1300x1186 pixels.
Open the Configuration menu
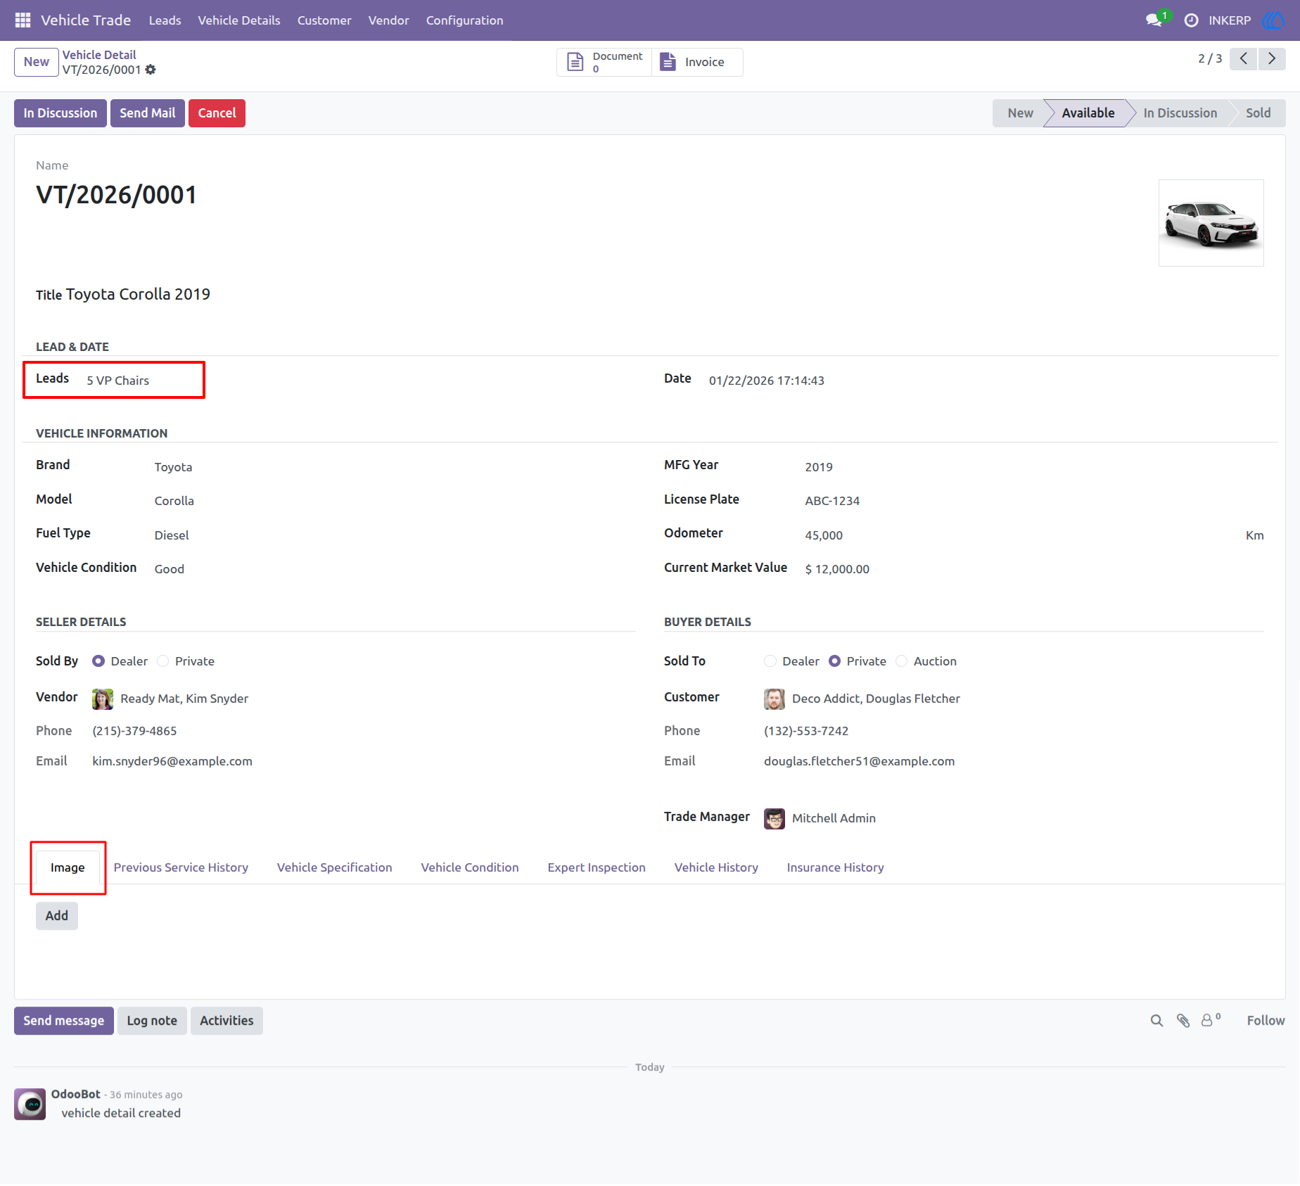coord(464,20)
